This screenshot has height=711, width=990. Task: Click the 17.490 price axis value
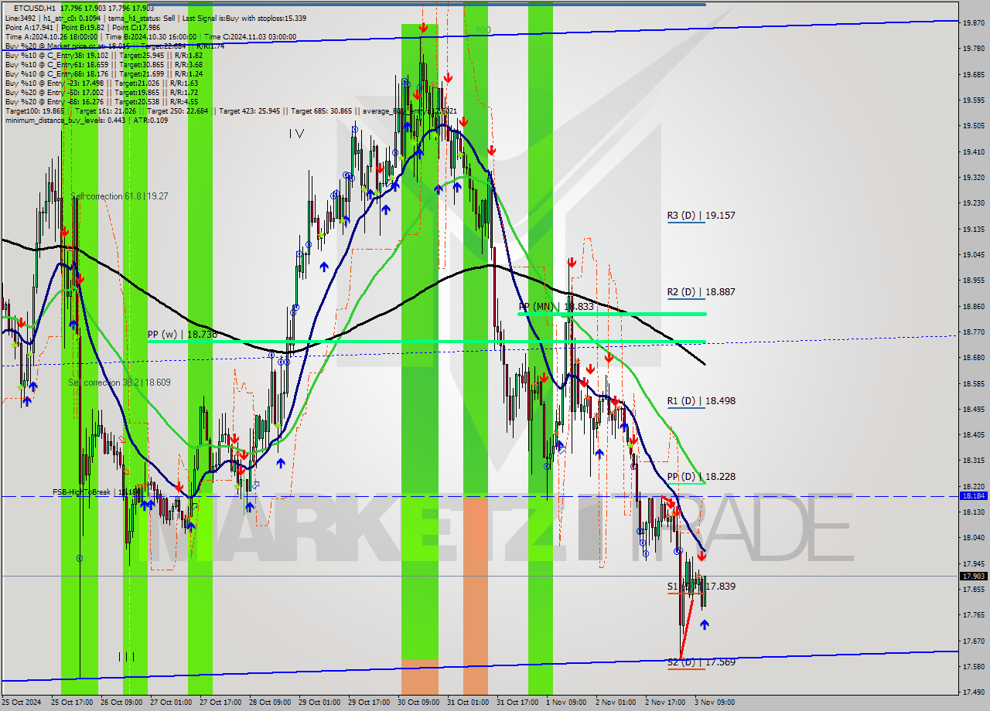pos(973,692)
